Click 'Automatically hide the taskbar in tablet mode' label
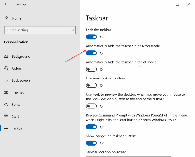The width and height of the screenshot is (195, 157). coord(121,62)
